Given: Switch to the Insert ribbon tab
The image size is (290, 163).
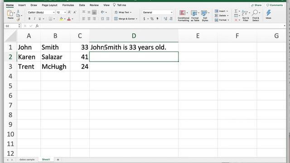Looking at the screenshot, I should 22,5.
